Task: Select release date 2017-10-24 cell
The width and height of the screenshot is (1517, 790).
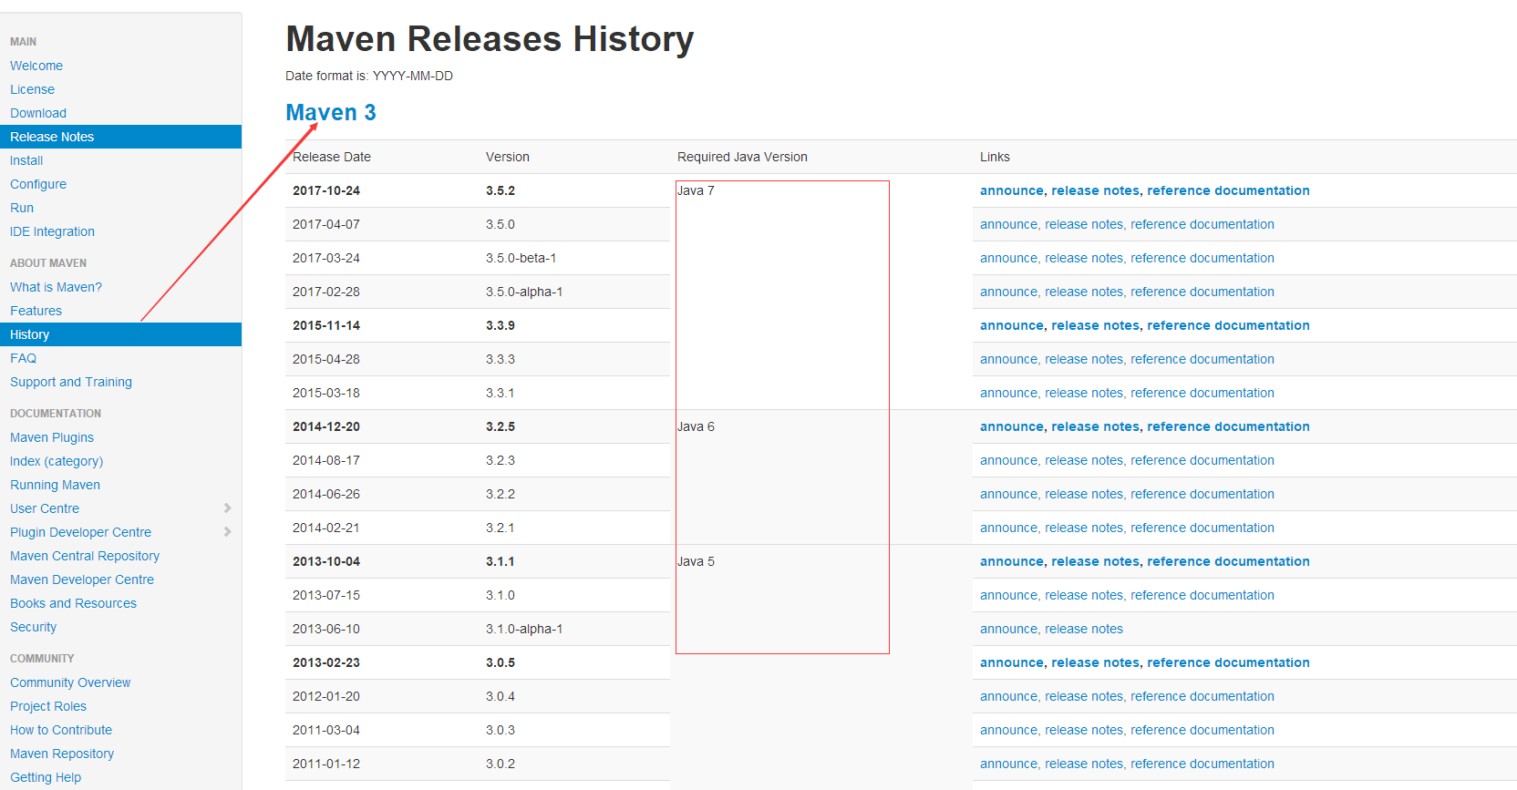Action: (382, 190)
